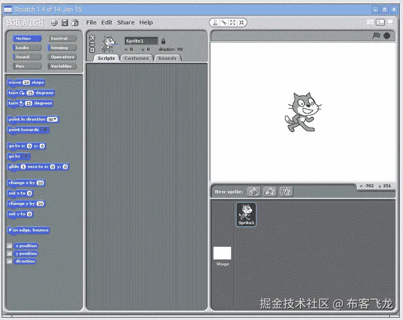The image size is (403, 320).
Task: Enable the x position stage watcher
Action: click(x=10, y=245)
